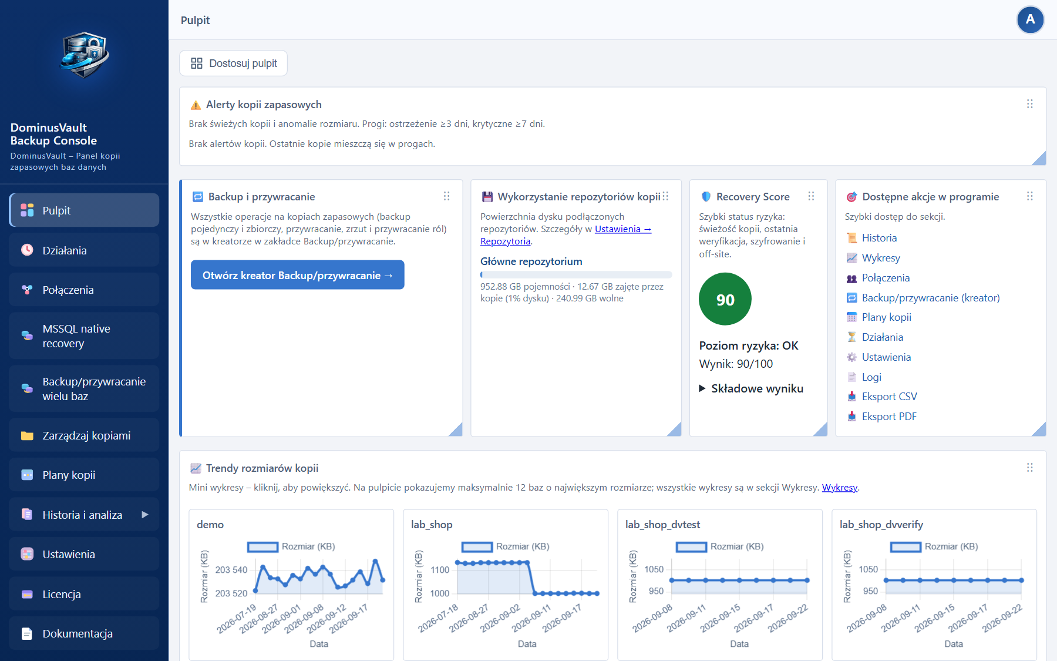The height and width of the screenshot is (661, 1057).
Task: Click the shield icon beside Recovery Score
Action: tap(706, 197)
